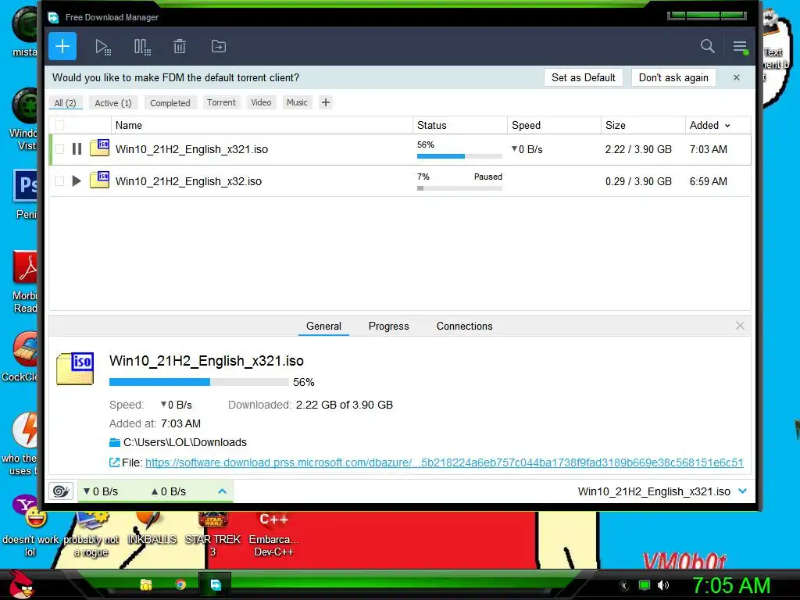The height and width of the screenshot is (600, 800).
Task: Sort by Speed column header
Action: click(x=526, y=125)
